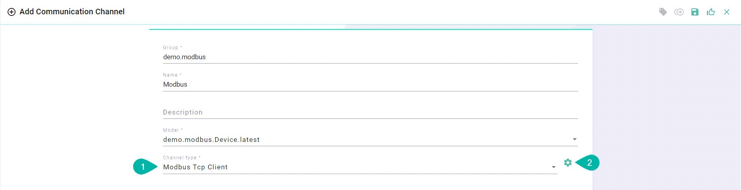Click the Add Communication Channel title text
The width and height of the screenshot is (741, 190).
(72, 12)
